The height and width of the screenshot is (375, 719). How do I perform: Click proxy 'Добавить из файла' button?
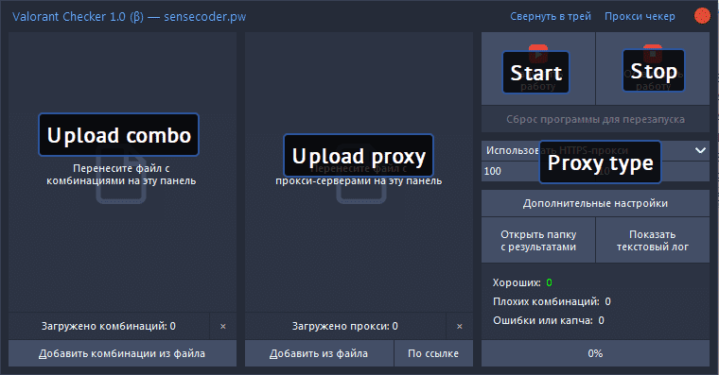pos(319,353)
